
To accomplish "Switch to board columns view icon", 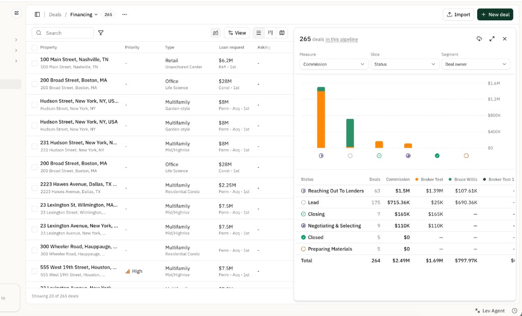I will coord(270,33).
